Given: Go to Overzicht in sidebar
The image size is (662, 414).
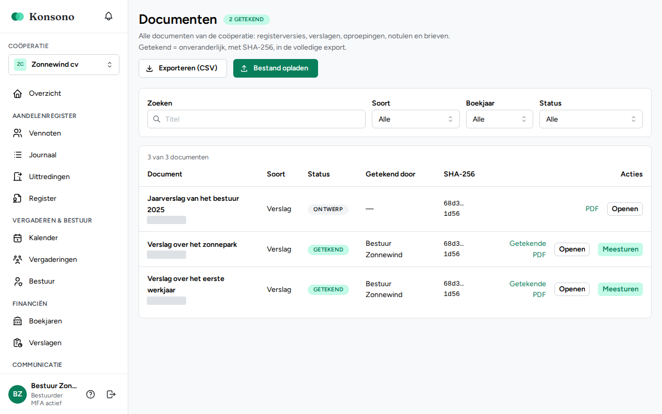Looking at the screenshot, I should [64, 94].
